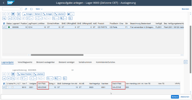The image size is (192, 100).
Task: Open the command field dropdown
Action: (21, 9)
